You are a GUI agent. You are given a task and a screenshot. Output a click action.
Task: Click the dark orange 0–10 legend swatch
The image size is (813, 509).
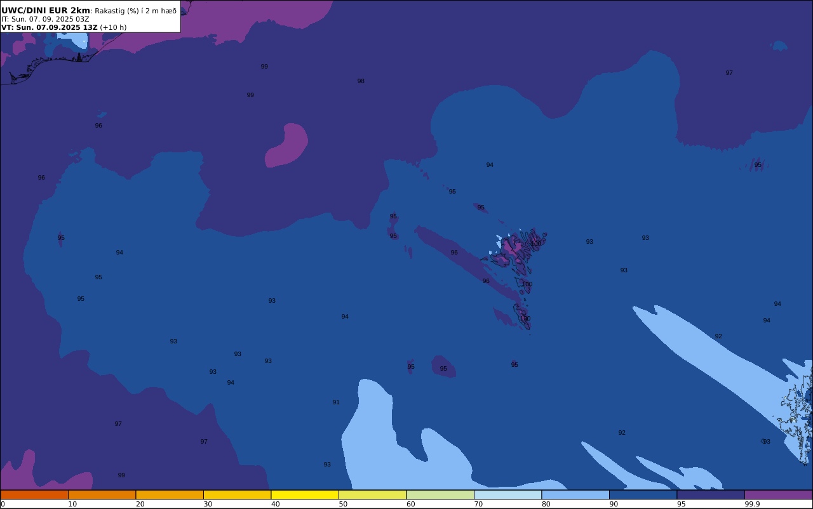tap(34, 494)
